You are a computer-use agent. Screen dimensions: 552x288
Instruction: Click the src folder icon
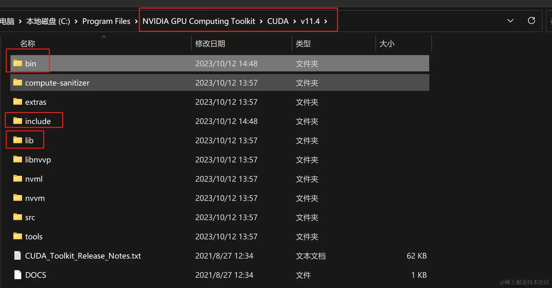point(18,217)
